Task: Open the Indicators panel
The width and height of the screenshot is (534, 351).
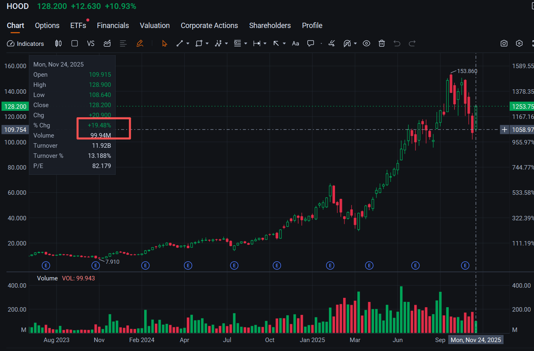Action: click(x=26, y=43)
